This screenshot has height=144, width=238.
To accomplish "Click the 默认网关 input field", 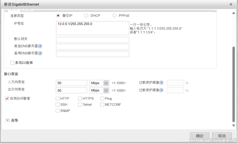I will click(x=93, y=40).
